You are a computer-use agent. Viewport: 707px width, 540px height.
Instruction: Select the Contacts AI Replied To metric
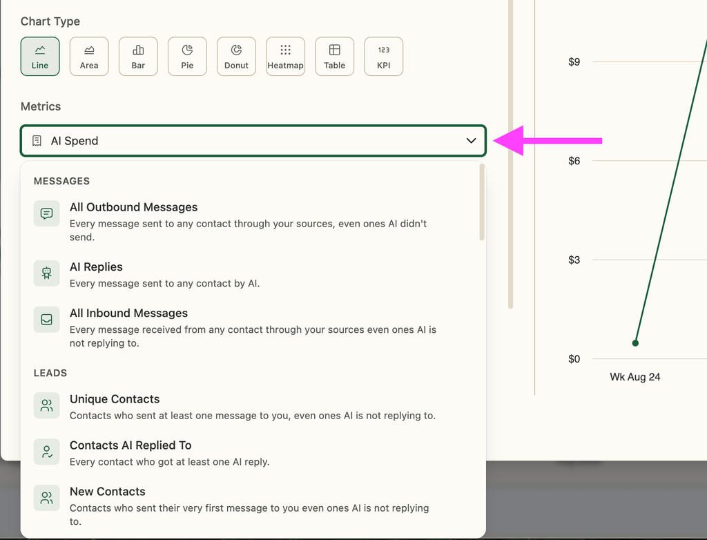[253, 453]
